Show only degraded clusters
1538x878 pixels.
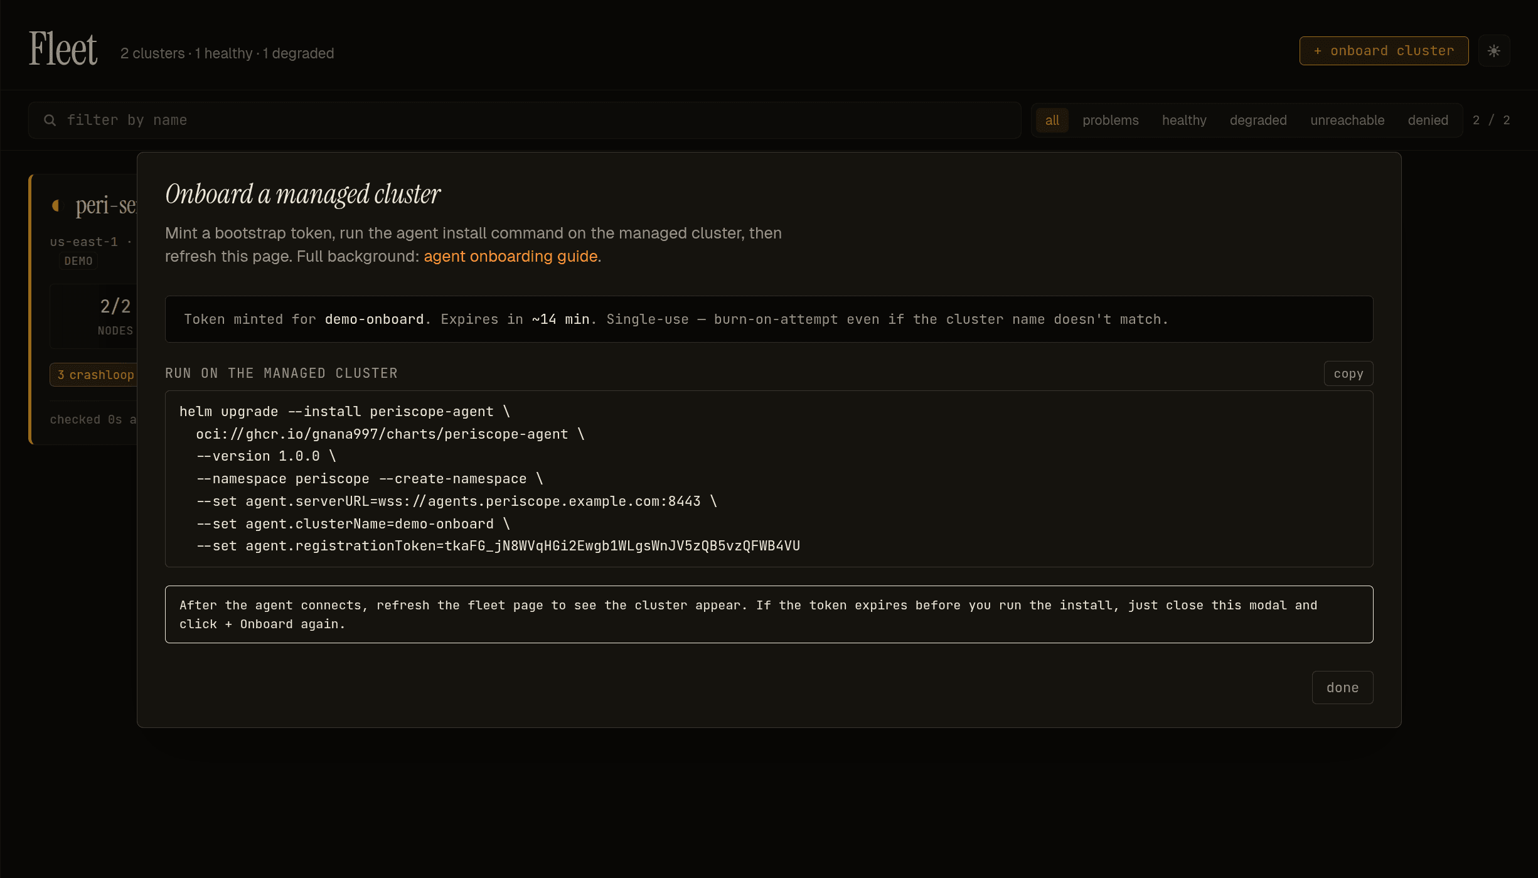pos(1258,120)
